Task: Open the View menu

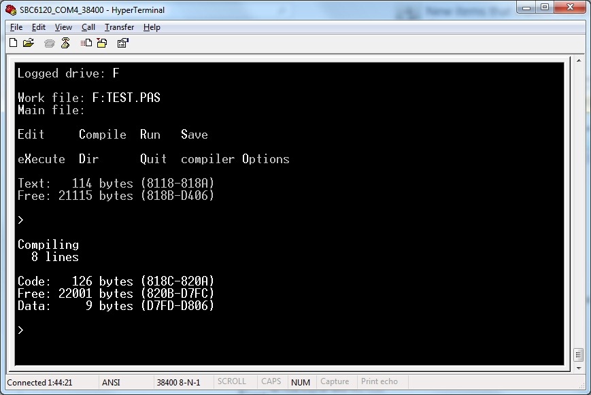Action: [63, 27]
